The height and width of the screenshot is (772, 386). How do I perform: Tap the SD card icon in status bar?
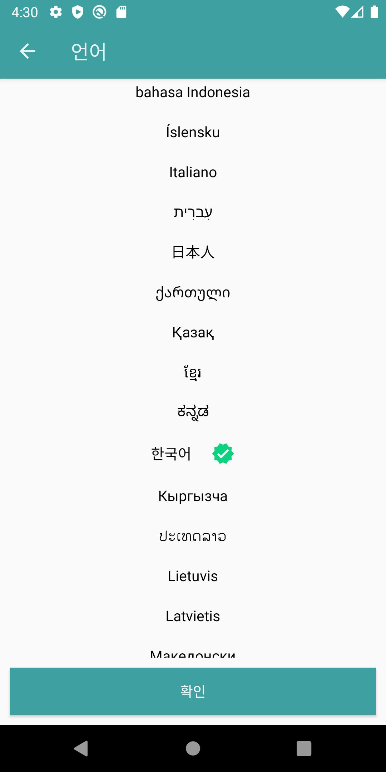121,13
